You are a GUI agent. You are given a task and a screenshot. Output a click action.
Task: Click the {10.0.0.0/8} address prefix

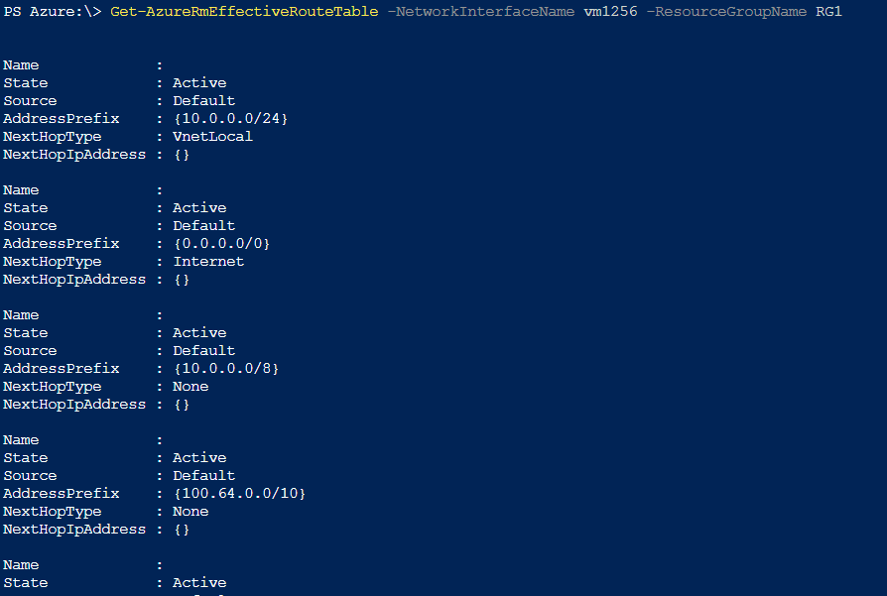[226, 369]
